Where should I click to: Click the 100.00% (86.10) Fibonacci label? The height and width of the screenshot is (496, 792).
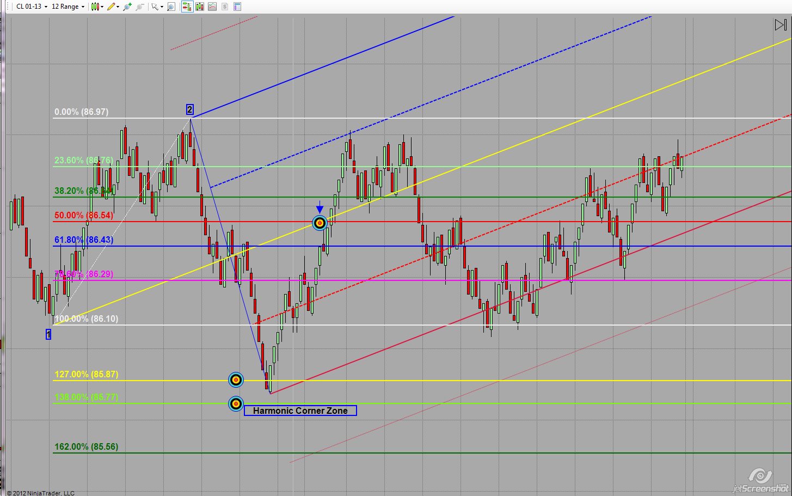tap(86, 319)
